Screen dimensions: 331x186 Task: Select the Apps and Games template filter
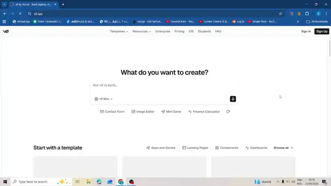tap(161, 148)
